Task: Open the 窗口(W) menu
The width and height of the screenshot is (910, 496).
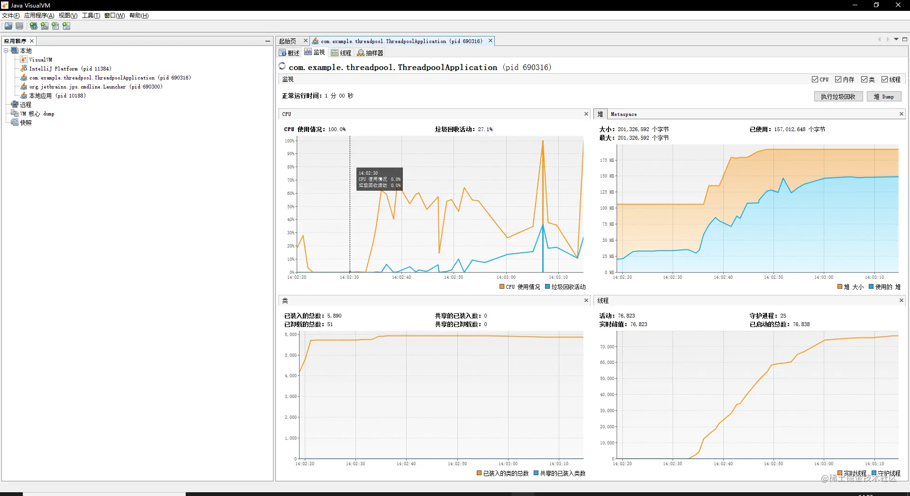Action: coord(114,16)
